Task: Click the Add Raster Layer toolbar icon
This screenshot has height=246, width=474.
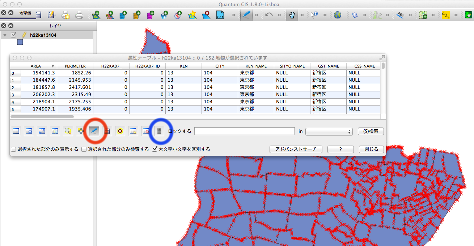Action: click(x=109, y=15)
